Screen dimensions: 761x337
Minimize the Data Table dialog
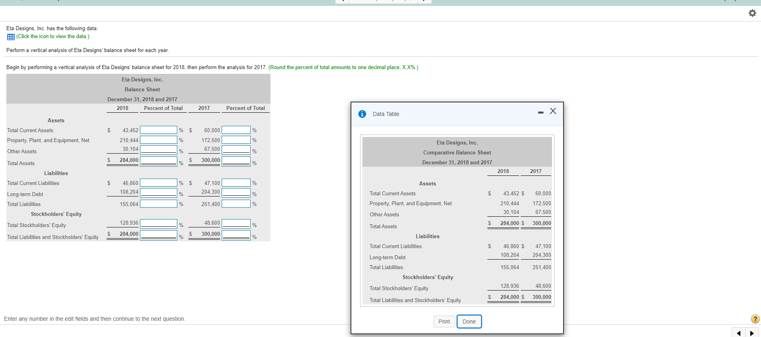click(541, 113)
